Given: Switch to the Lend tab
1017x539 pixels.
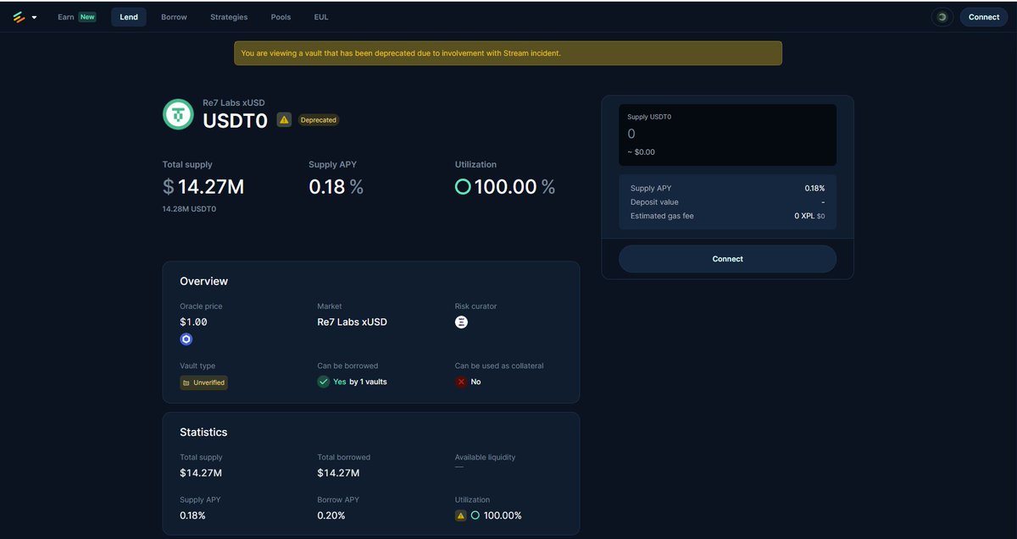Looking at the screenshot, I should point(129,17).
